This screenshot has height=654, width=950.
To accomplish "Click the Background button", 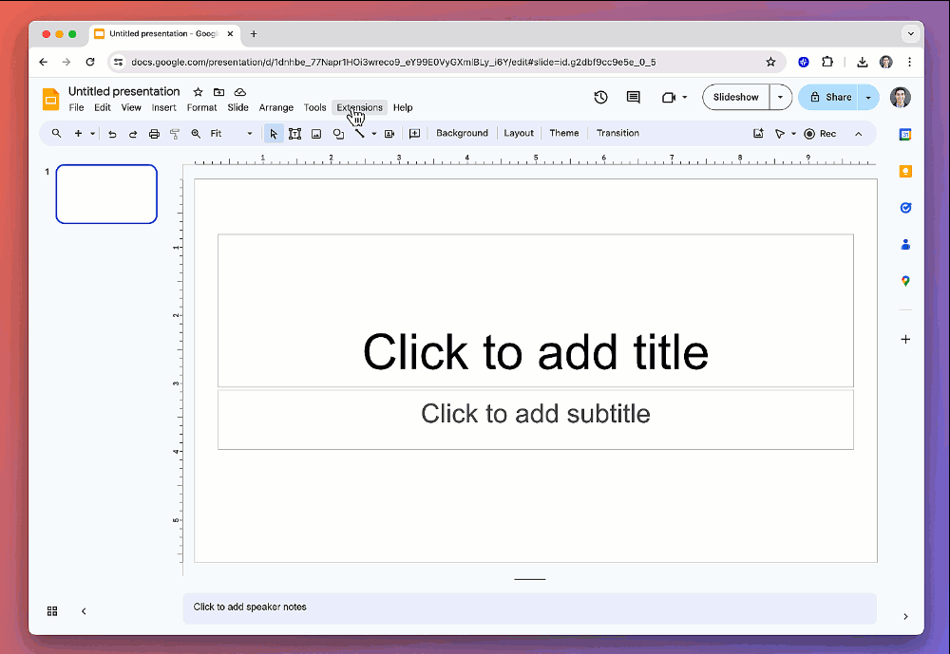I will click(x=463, y=133).
